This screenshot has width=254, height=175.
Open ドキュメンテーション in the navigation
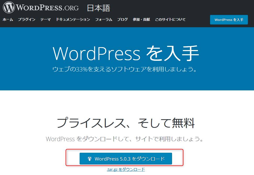[73, 20]
